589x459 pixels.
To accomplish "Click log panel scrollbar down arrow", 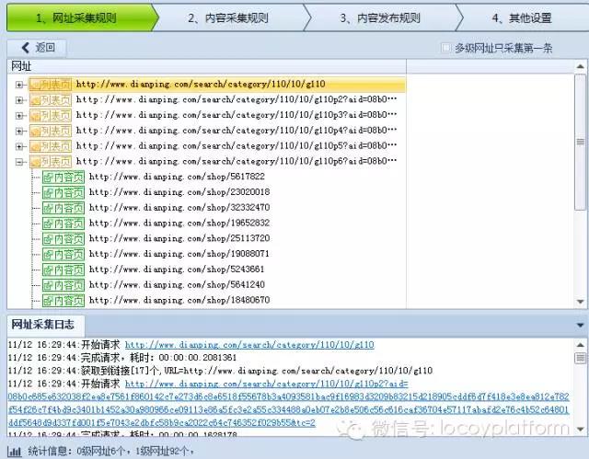I will [x=580, y=429].
